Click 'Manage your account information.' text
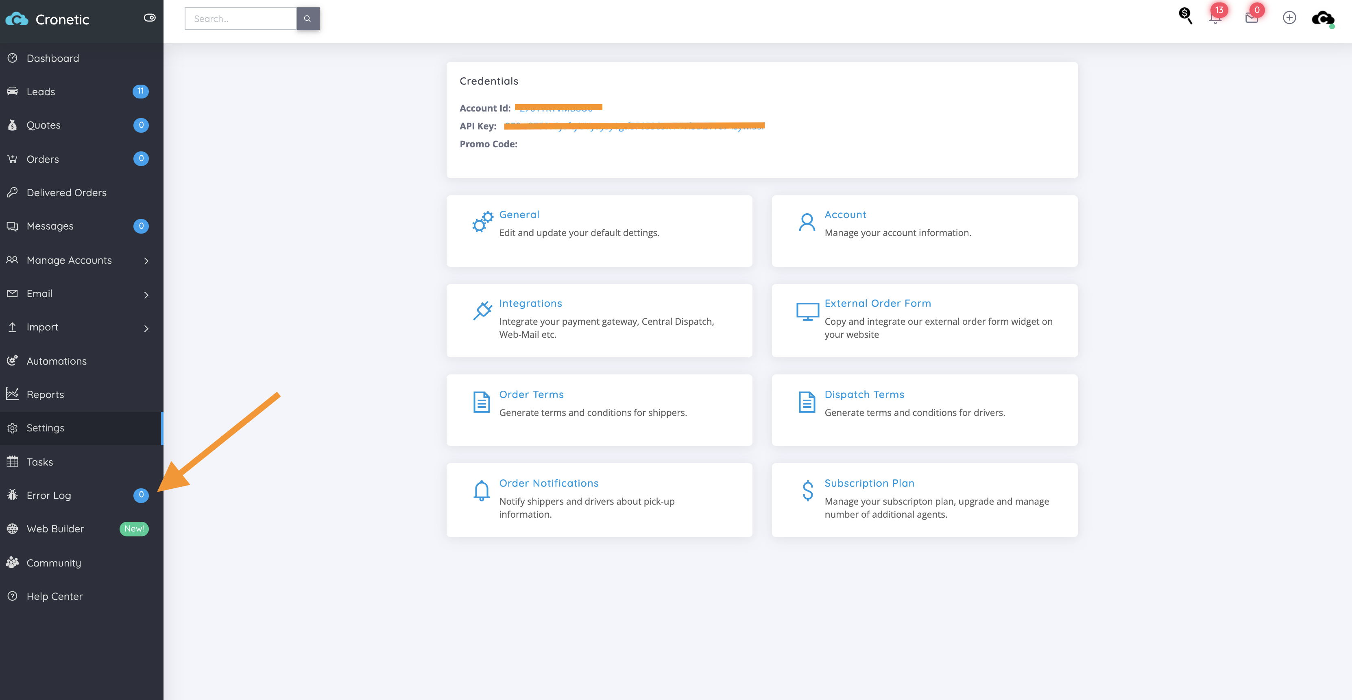This screenshot has width=1352, height=700. coord(898,233)
